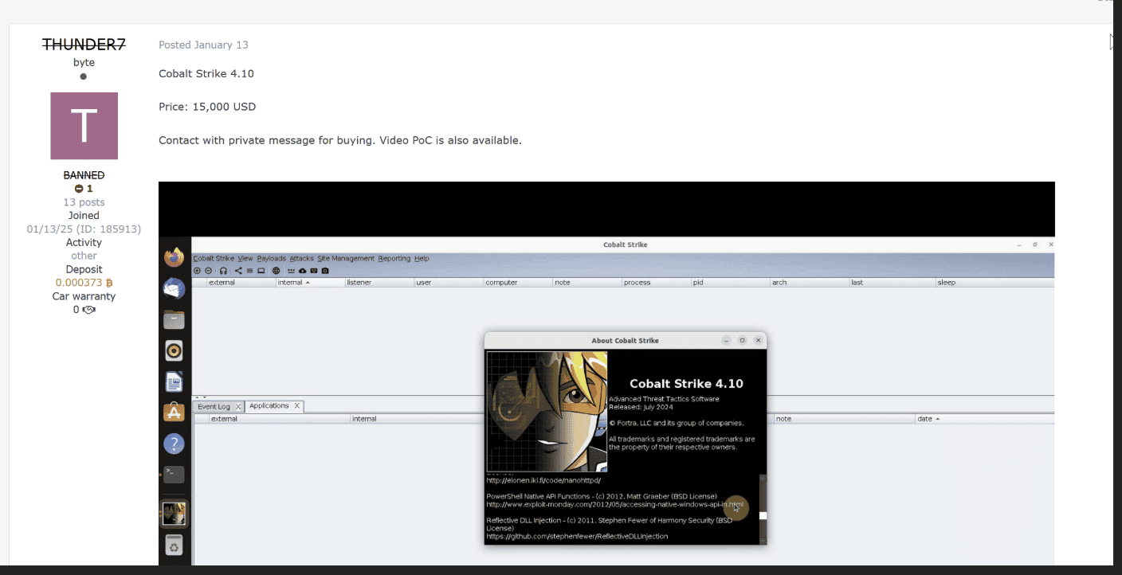Minimize the About Cobalt Strike dialog
This screenshot has width=1122, height=575.
pyautogui.click(x=726, y=340)
